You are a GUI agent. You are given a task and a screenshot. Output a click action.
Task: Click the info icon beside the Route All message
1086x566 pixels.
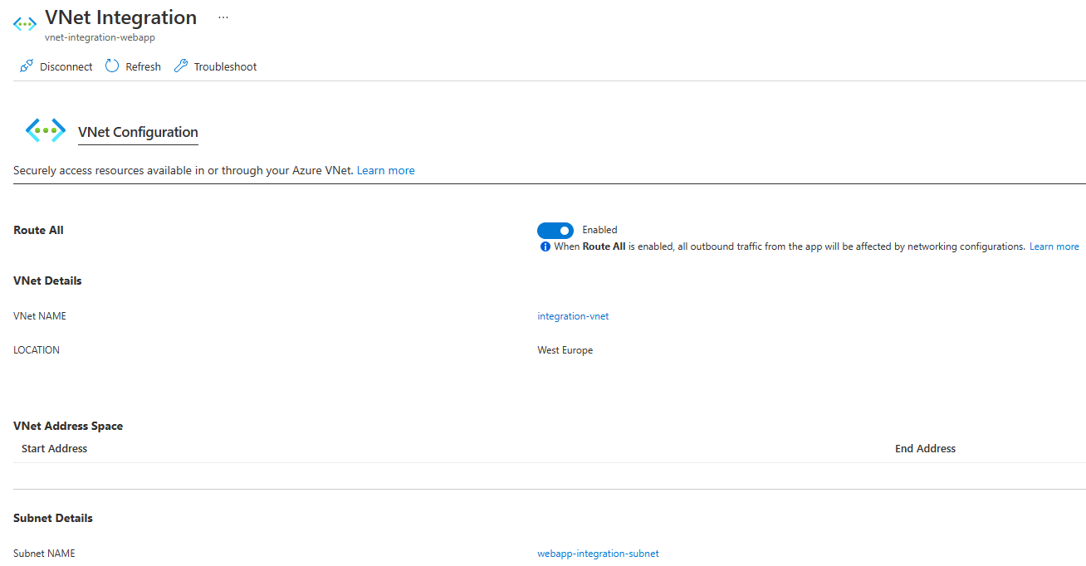545,246
